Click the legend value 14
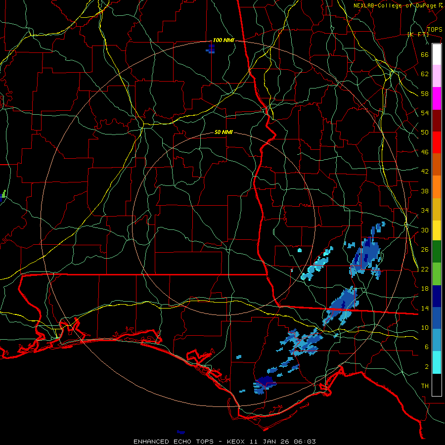The height and width of the screenshot is (445, 445). coord(425,308)
